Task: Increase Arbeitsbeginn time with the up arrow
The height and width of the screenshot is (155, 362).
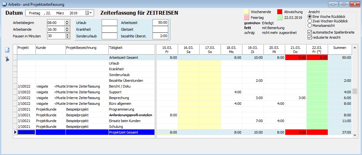Action: (67, 21)
